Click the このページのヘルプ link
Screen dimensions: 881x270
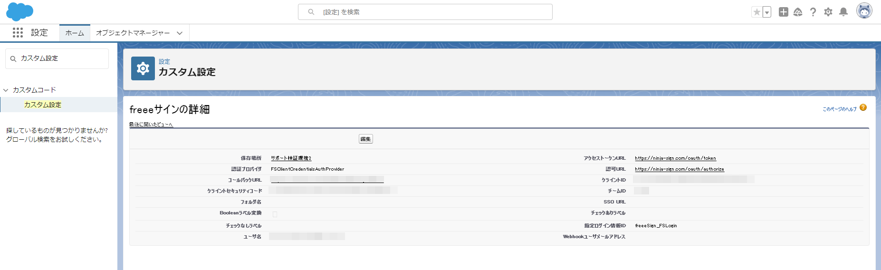840,109
